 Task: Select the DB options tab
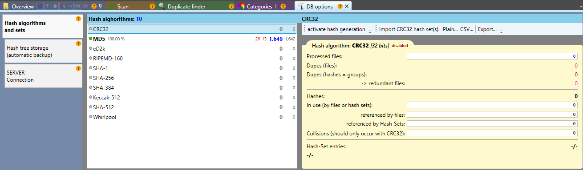tap(320, 7)
